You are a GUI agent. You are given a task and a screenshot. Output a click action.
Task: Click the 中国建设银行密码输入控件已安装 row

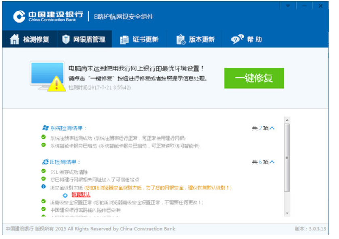click(x=85, y=210)
